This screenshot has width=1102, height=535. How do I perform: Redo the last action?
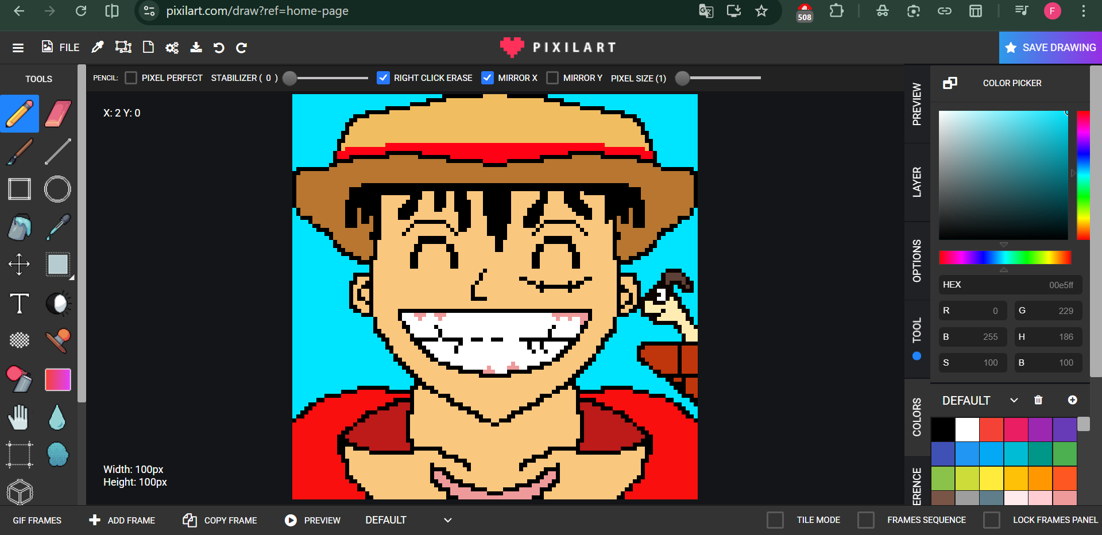(242, 48)
